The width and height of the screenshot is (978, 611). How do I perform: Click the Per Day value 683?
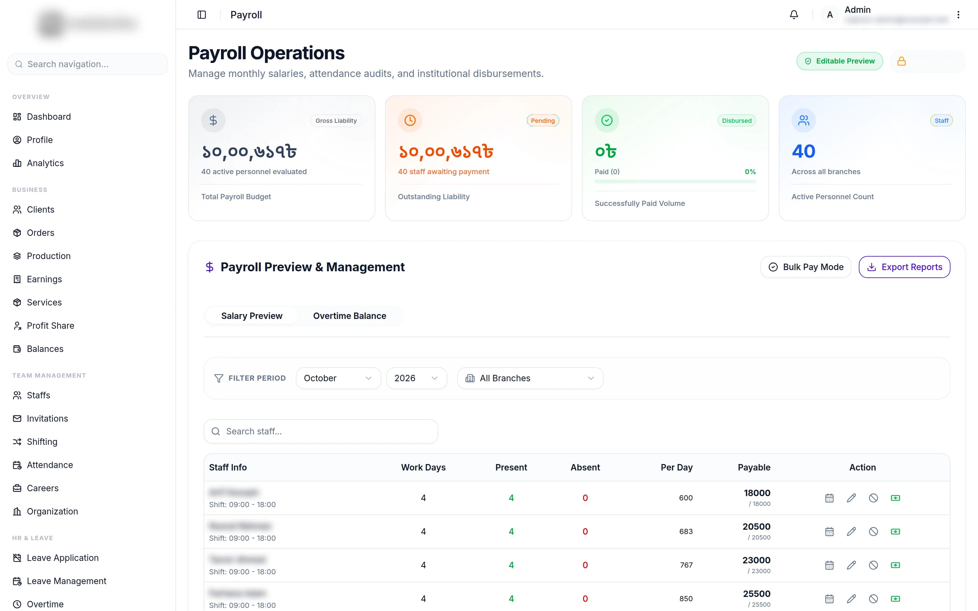pos(686,531)
